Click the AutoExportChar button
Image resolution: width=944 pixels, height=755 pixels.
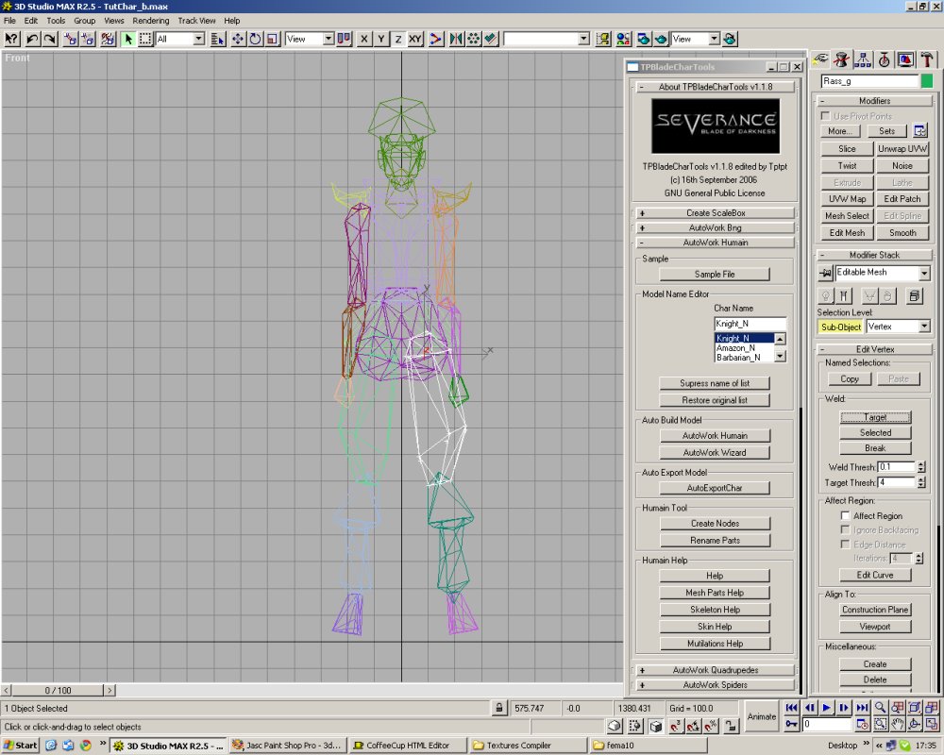(x=715, y=488)
